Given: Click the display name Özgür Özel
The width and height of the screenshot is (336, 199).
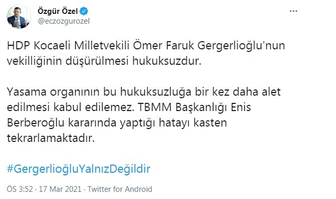Looking at the screenshot, I should (58, 11).
